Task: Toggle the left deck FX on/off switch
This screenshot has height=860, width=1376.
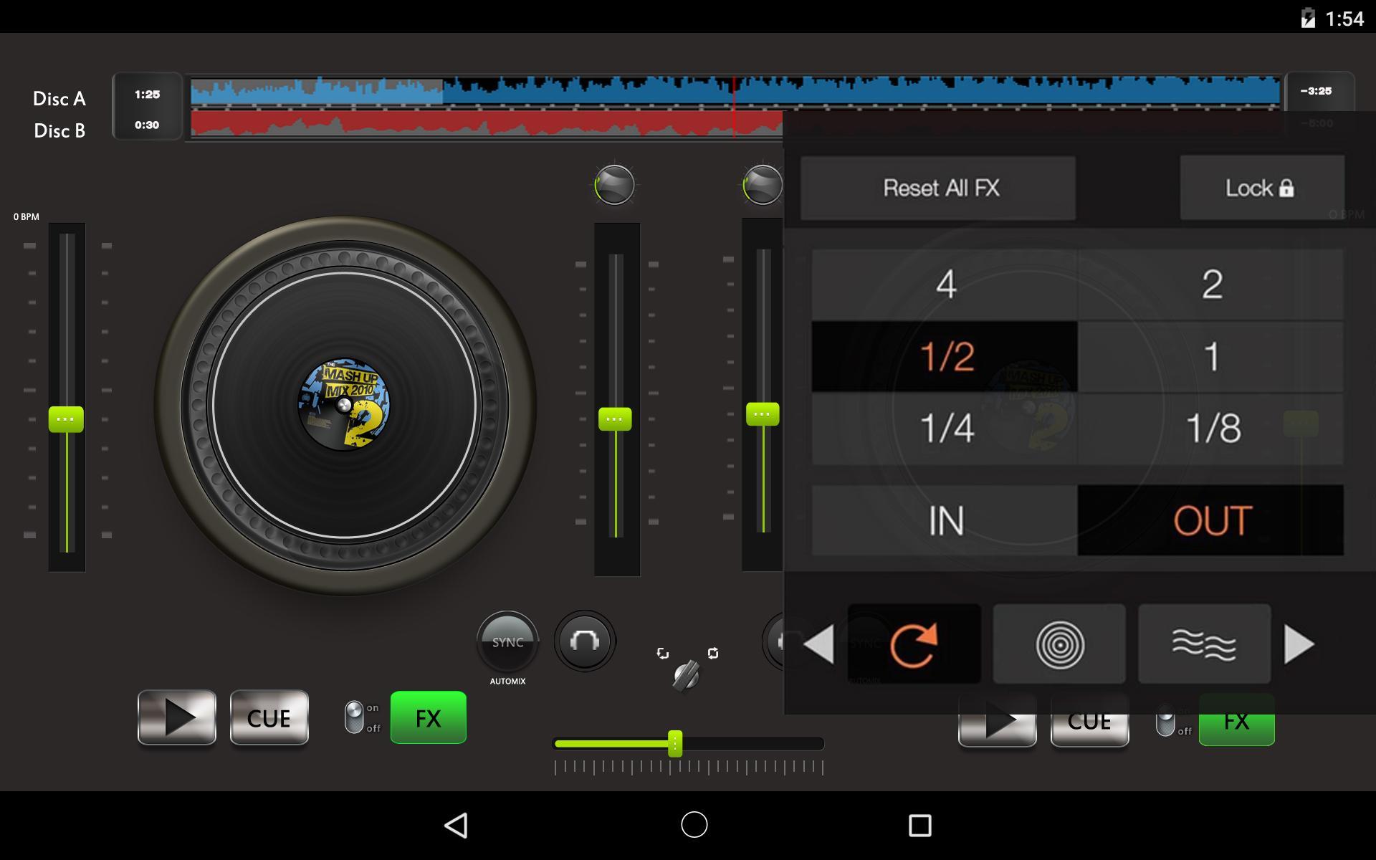Action: coord(354,717)
